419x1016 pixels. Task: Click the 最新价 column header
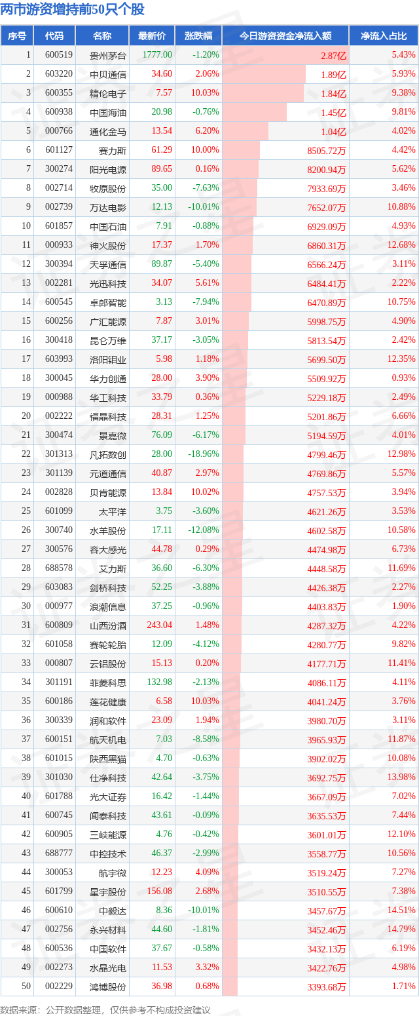(x=153, y=36)
